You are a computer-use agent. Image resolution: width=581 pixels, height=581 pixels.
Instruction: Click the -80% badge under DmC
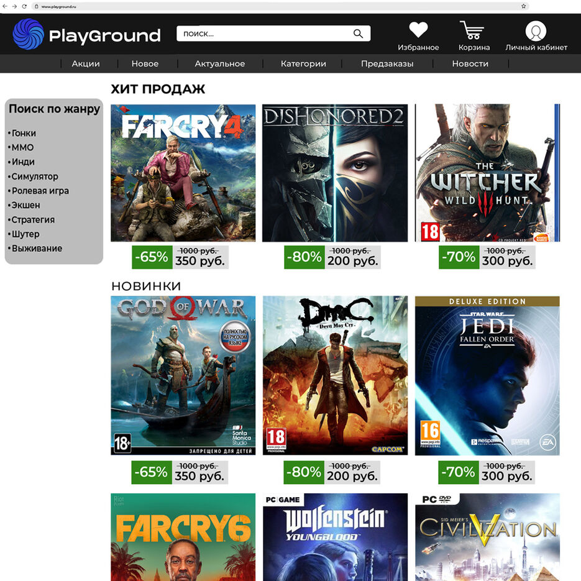click(304, 472)
